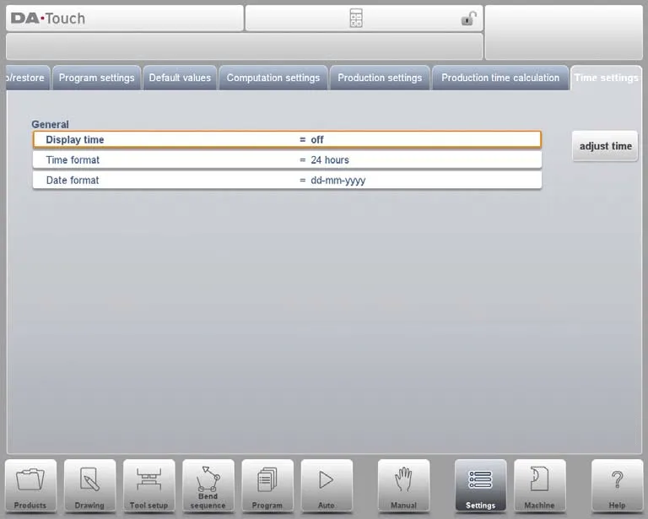
Task: Open the Default values tab
Action: click(180, 78)
